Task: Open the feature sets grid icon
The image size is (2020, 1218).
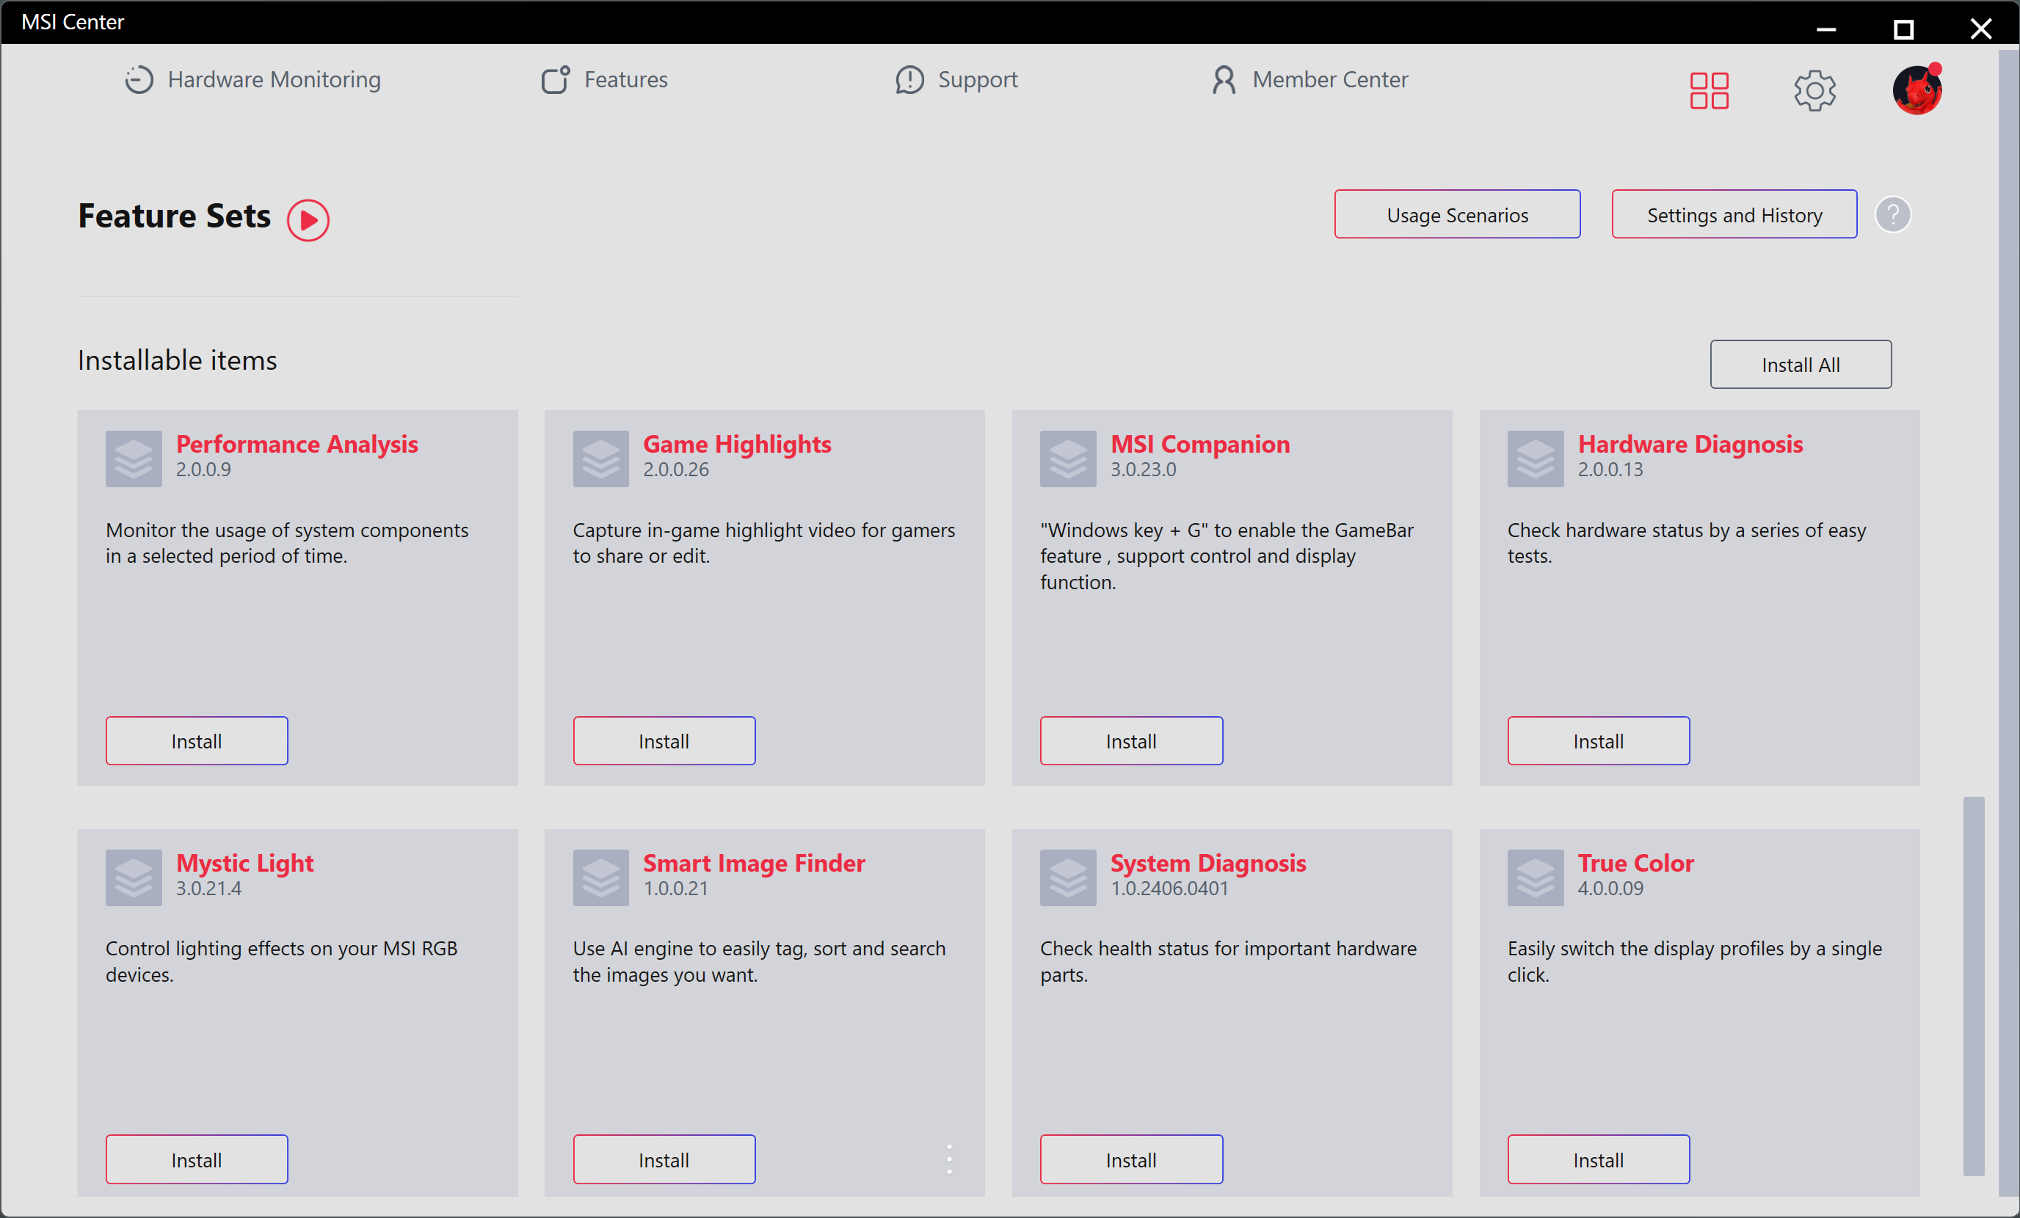Action: coord(1710,90)
